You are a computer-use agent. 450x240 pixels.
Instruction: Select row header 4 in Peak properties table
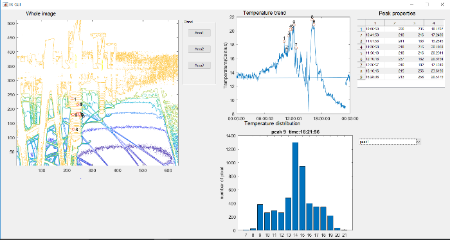click(361, 47)
